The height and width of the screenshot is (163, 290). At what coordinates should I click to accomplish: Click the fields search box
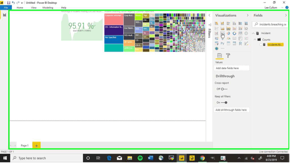[270, 24]
